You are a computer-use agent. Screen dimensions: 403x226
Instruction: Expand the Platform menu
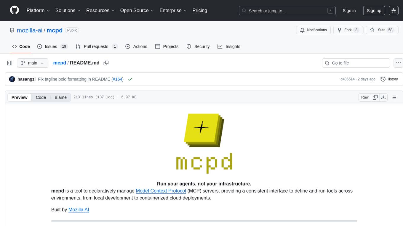tap(38, 10)
